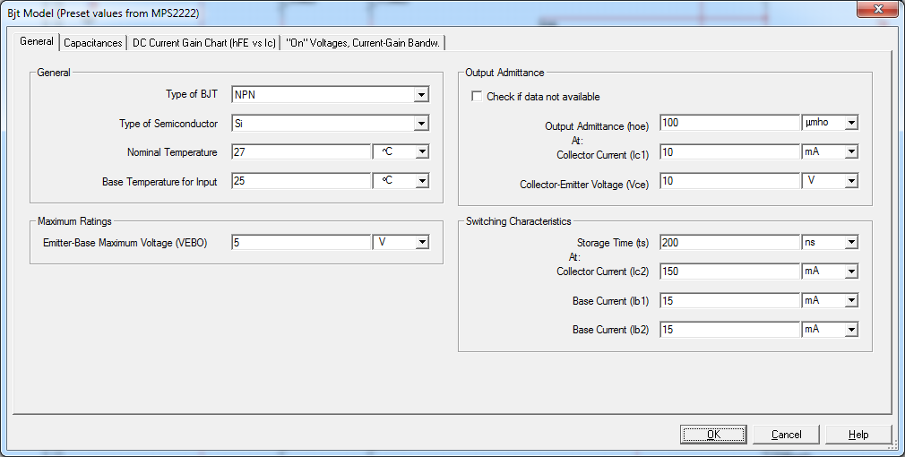Open Collector Current (Ic1) unit dropdown
Screen dimensions: 905x457
tap(851, 151)
